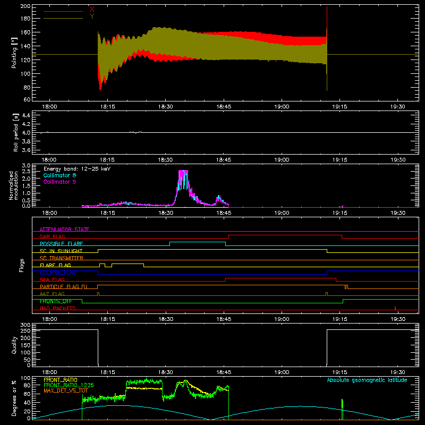This screenshot has height=425, width=425.
Task: Click the ECLIPSE_FLAG label
Action: (x=58, y=273)
